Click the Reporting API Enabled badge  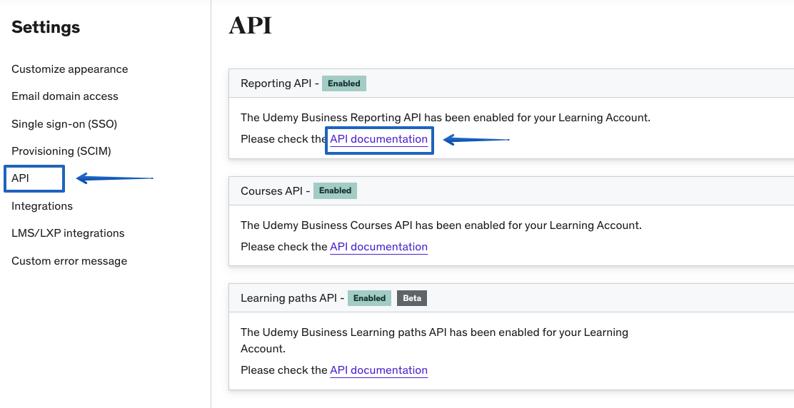344,83
